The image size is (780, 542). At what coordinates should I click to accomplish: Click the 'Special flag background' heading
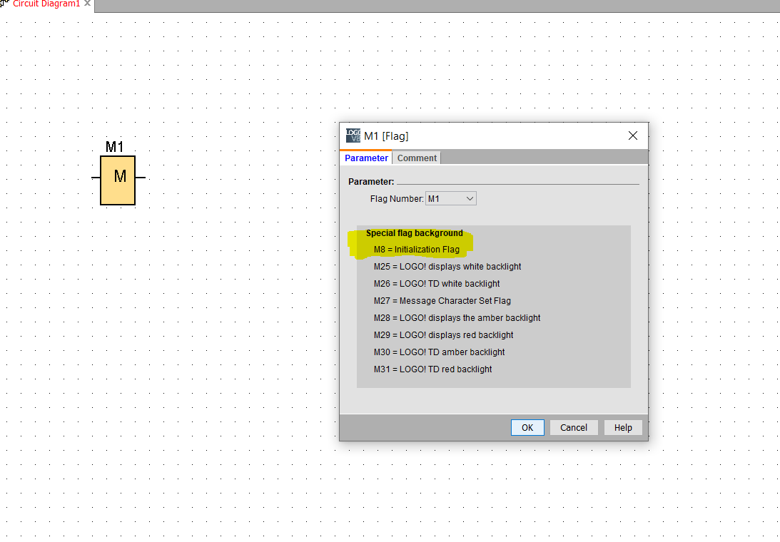(x=415, y=233)
